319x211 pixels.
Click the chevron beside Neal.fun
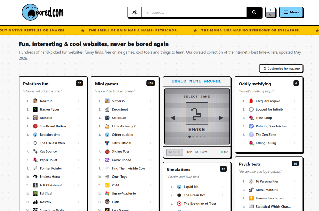pyautogui.click(x=78, y=101)
